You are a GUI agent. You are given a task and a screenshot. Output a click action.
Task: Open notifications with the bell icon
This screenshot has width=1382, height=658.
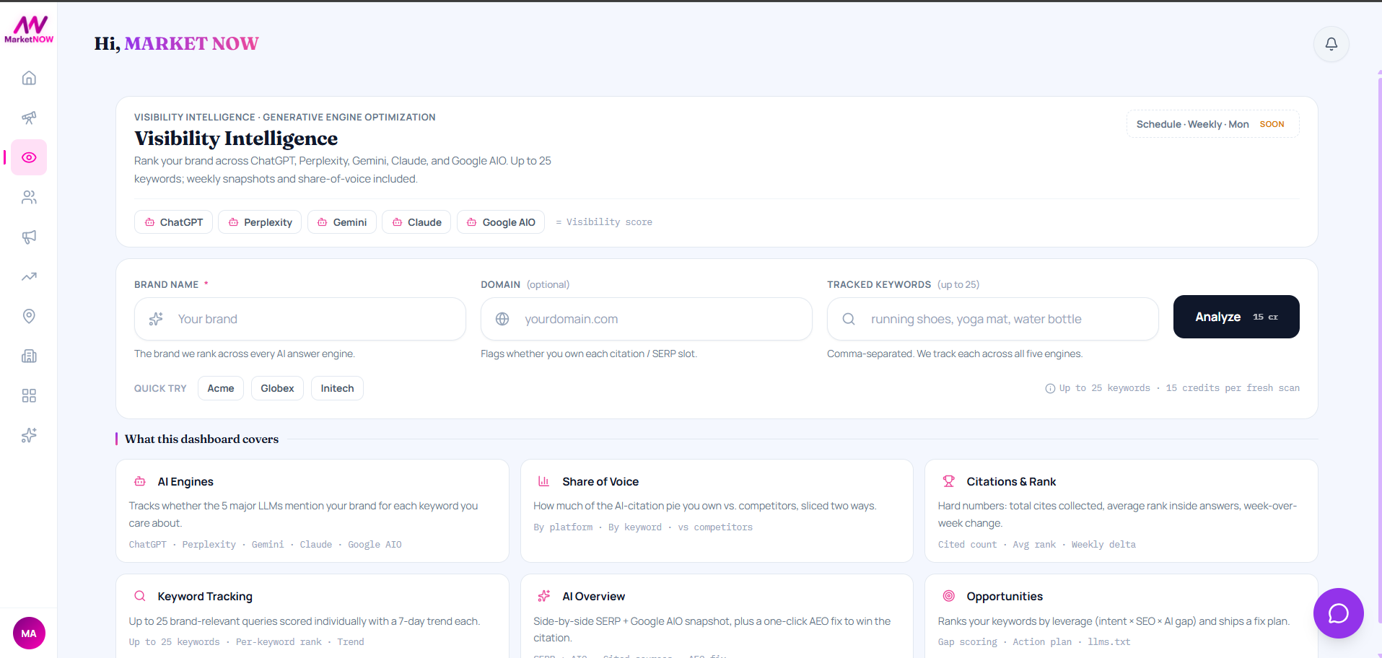pos(1331,44)
